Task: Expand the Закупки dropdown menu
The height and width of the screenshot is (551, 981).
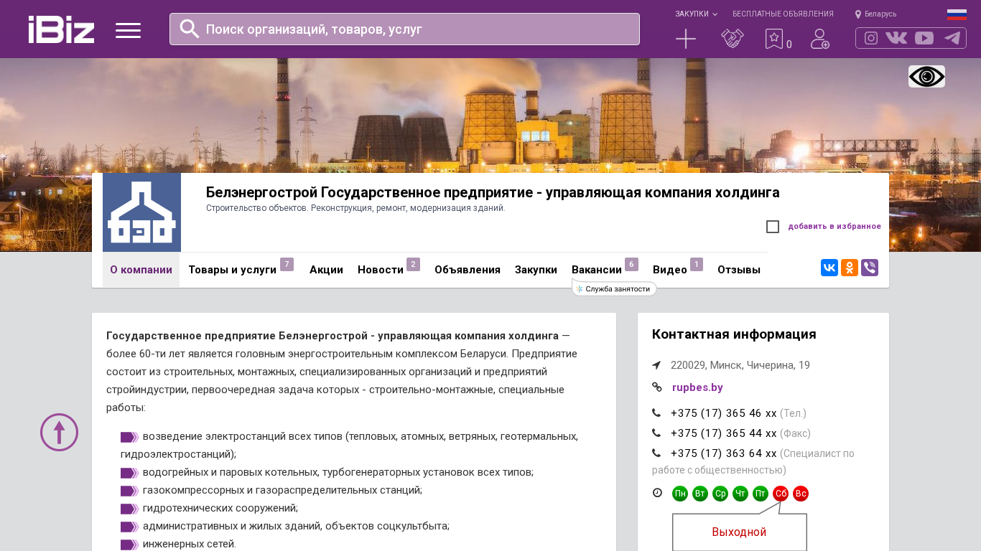Action: (x=695, y=14)
